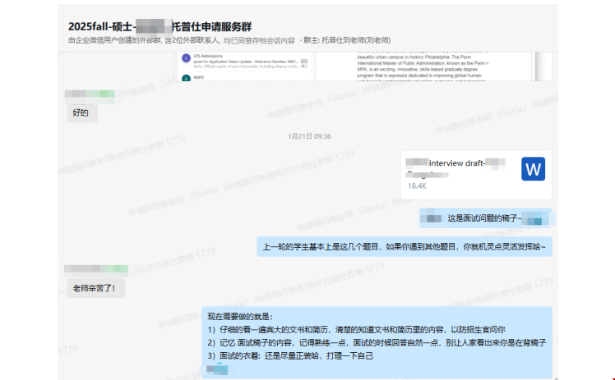Click the LPS Admissions row in the thumbnail
Image resolution: width=615 pixels, height=380 pixels.
tap(245, 62)
